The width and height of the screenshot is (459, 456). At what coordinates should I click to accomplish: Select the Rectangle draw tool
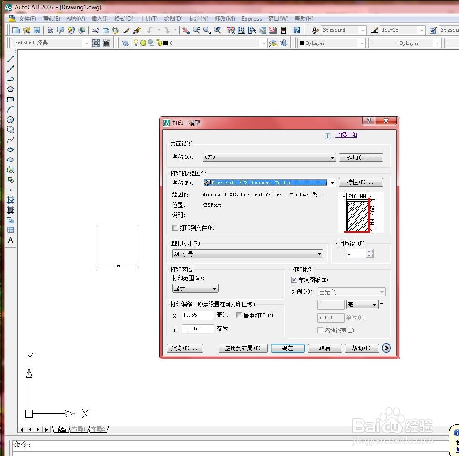pos(10,99)
